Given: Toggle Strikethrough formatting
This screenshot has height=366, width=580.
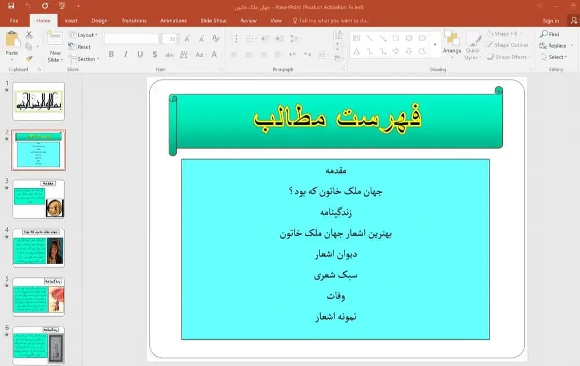Looking at the screenshot, I should pos(169,54).
